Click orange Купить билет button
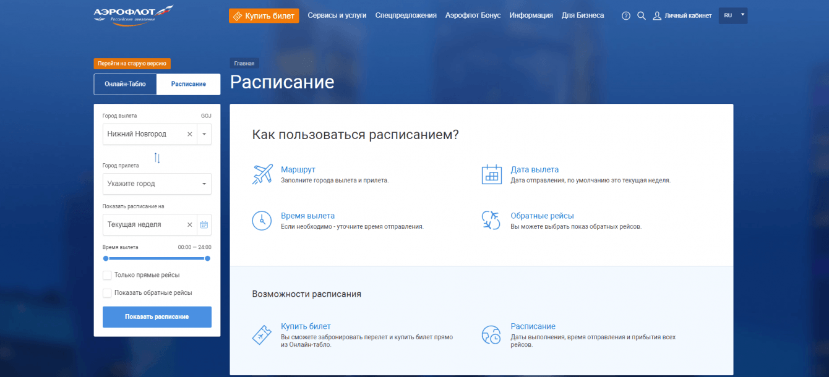This screenshot has width=829, height=377. (264, 15)
